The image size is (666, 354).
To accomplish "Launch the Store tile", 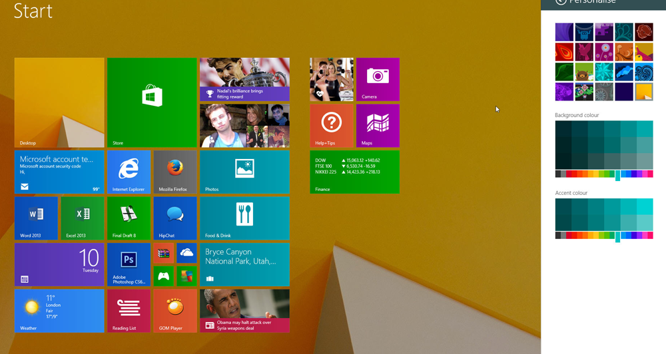I will pos(152,102).
